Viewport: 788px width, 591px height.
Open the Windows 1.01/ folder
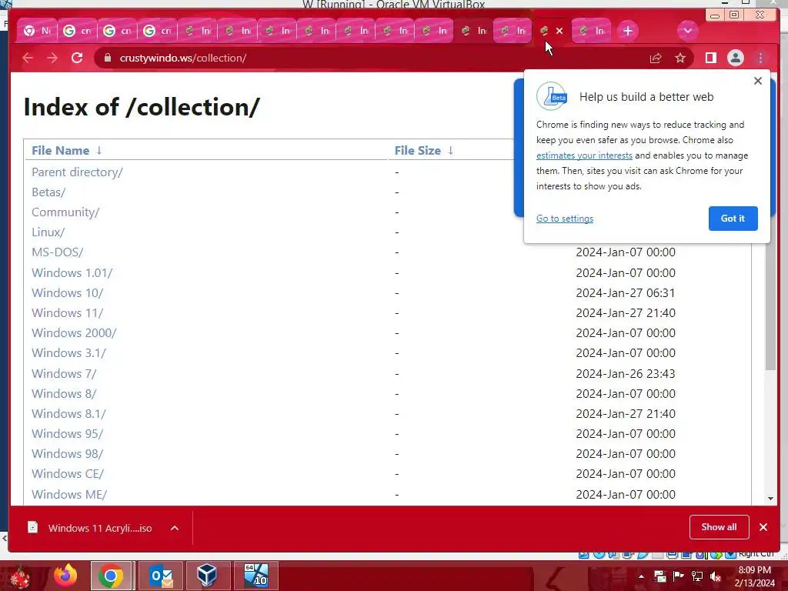point(72,273)
